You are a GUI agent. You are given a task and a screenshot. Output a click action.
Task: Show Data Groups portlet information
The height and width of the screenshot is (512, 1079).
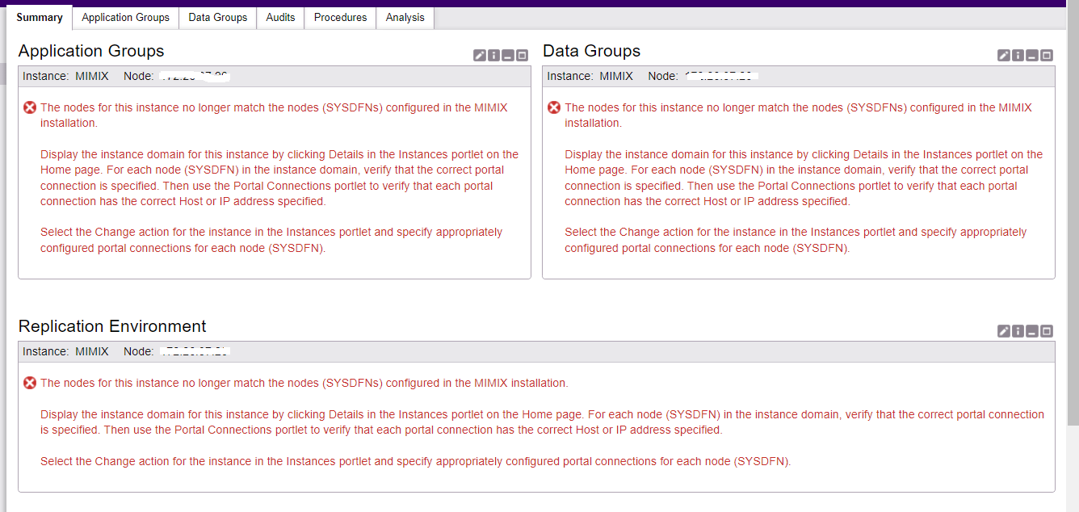[1017, 55]
